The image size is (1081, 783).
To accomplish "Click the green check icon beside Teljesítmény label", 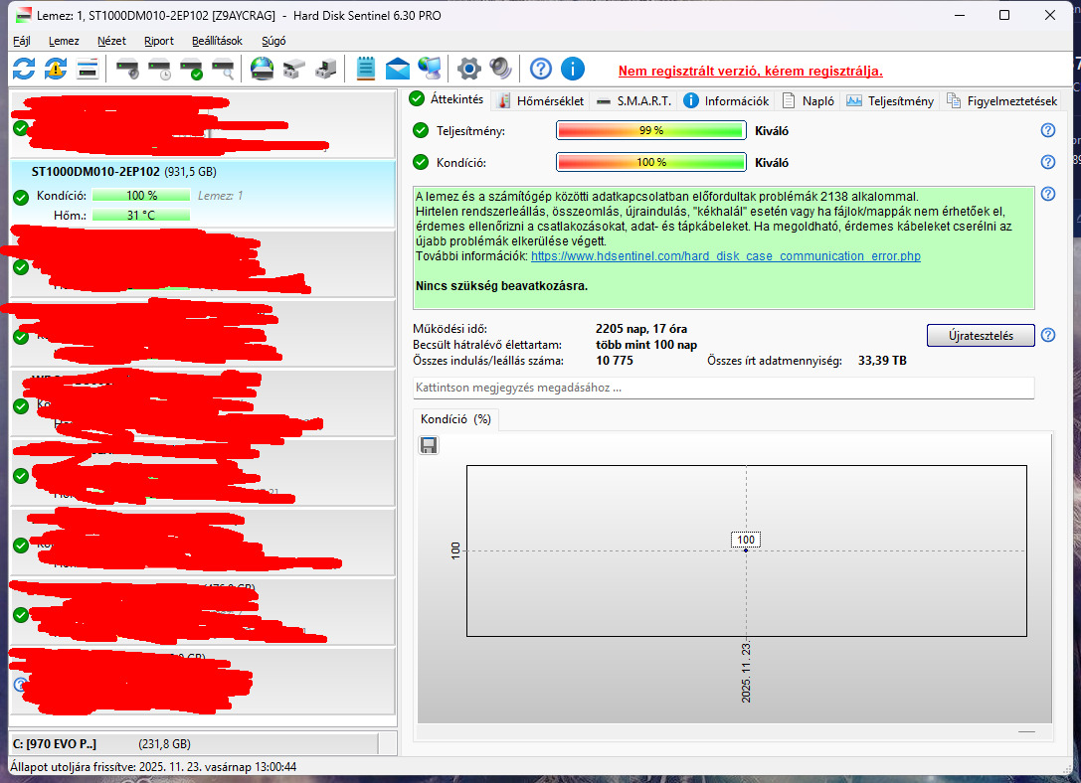I will coord(421,130).
